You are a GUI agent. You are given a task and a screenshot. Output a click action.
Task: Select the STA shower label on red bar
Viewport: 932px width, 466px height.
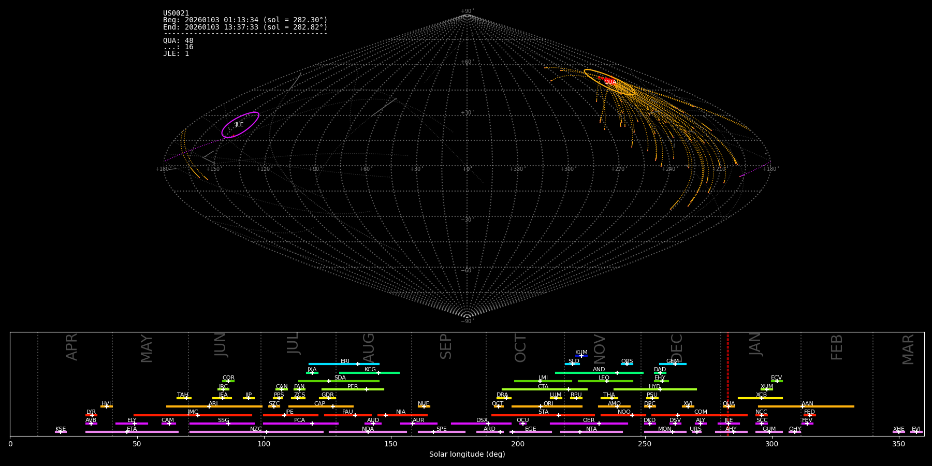point(543,412)
